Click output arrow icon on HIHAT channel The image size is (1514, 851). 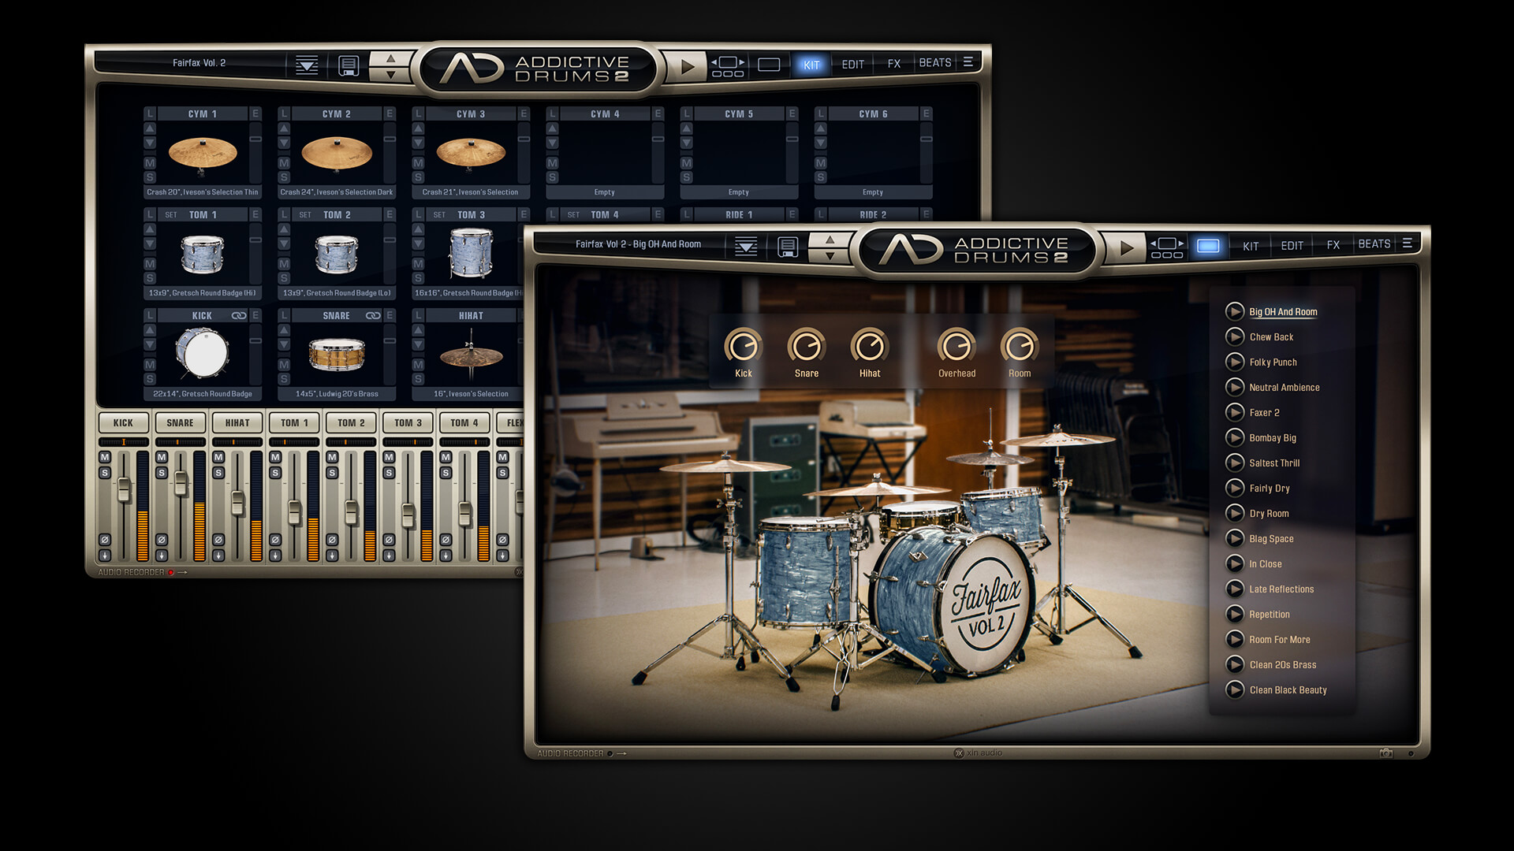(x=218, y=556)
